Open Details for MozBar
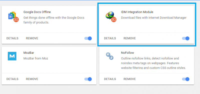Viewport: 200px width, 94px height. (x=12, y=79)
